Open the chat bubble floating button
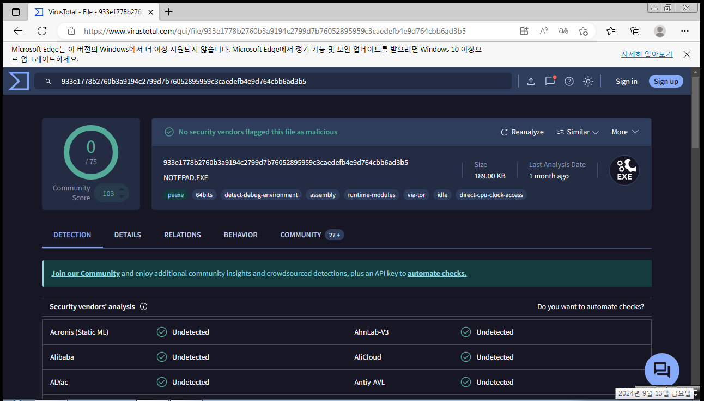The width and height of the screenshot is (704, 401). pos(661,371)
